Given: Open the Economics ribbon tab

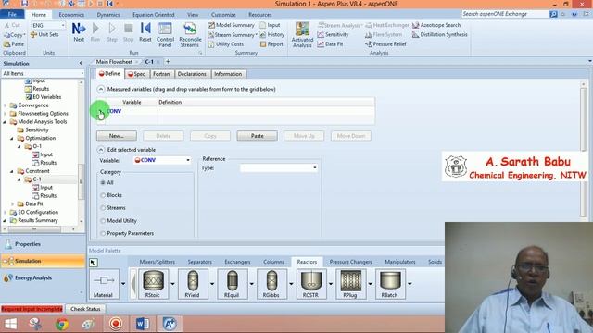Looking at the screenshot, I should [71, 15].
